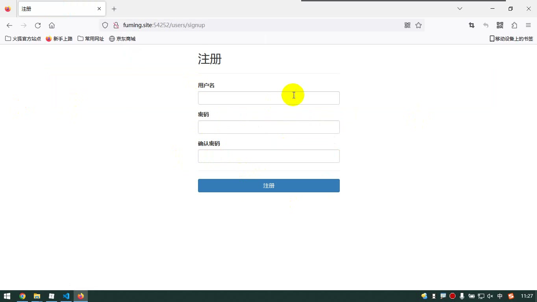Click the Firefox taskbar button
This screenshot has height=302, width=537.
coord(81,296)
